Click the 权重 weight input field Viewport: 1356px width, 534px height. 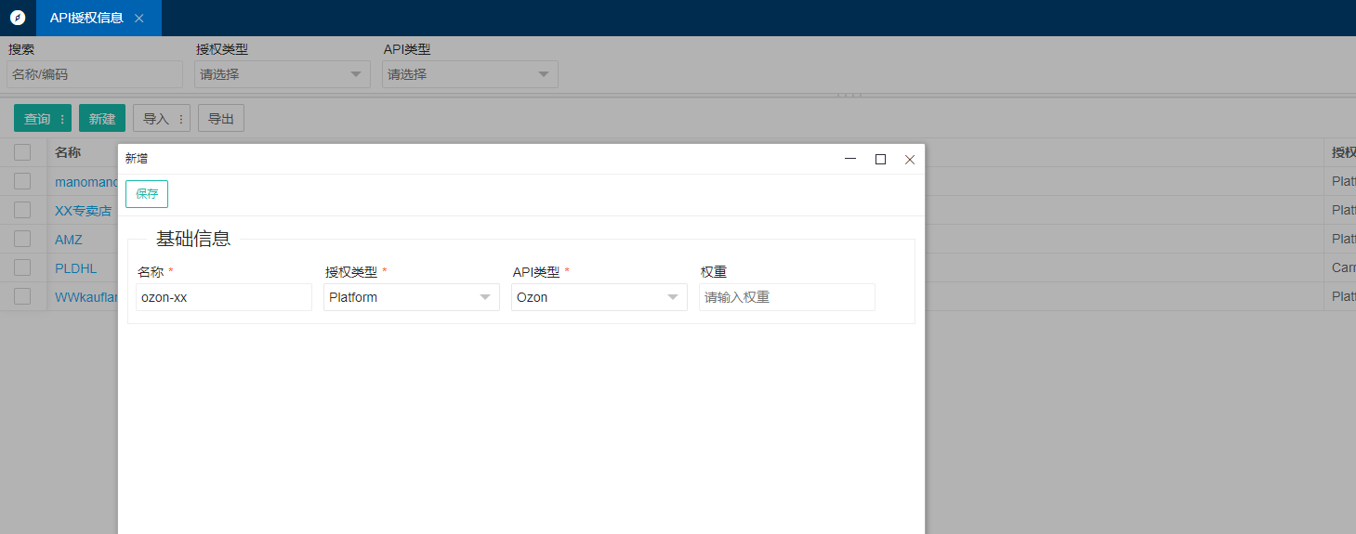tap(786, 297)
